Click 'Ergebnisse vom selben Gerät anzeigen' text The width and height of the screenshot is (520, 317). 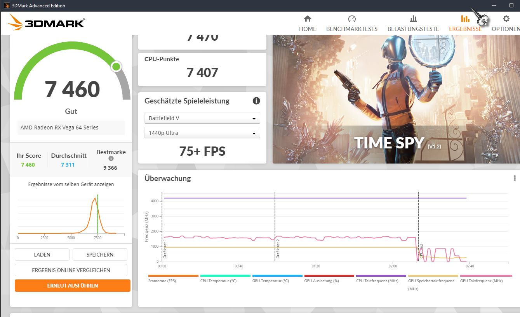(x=71, y=184)
